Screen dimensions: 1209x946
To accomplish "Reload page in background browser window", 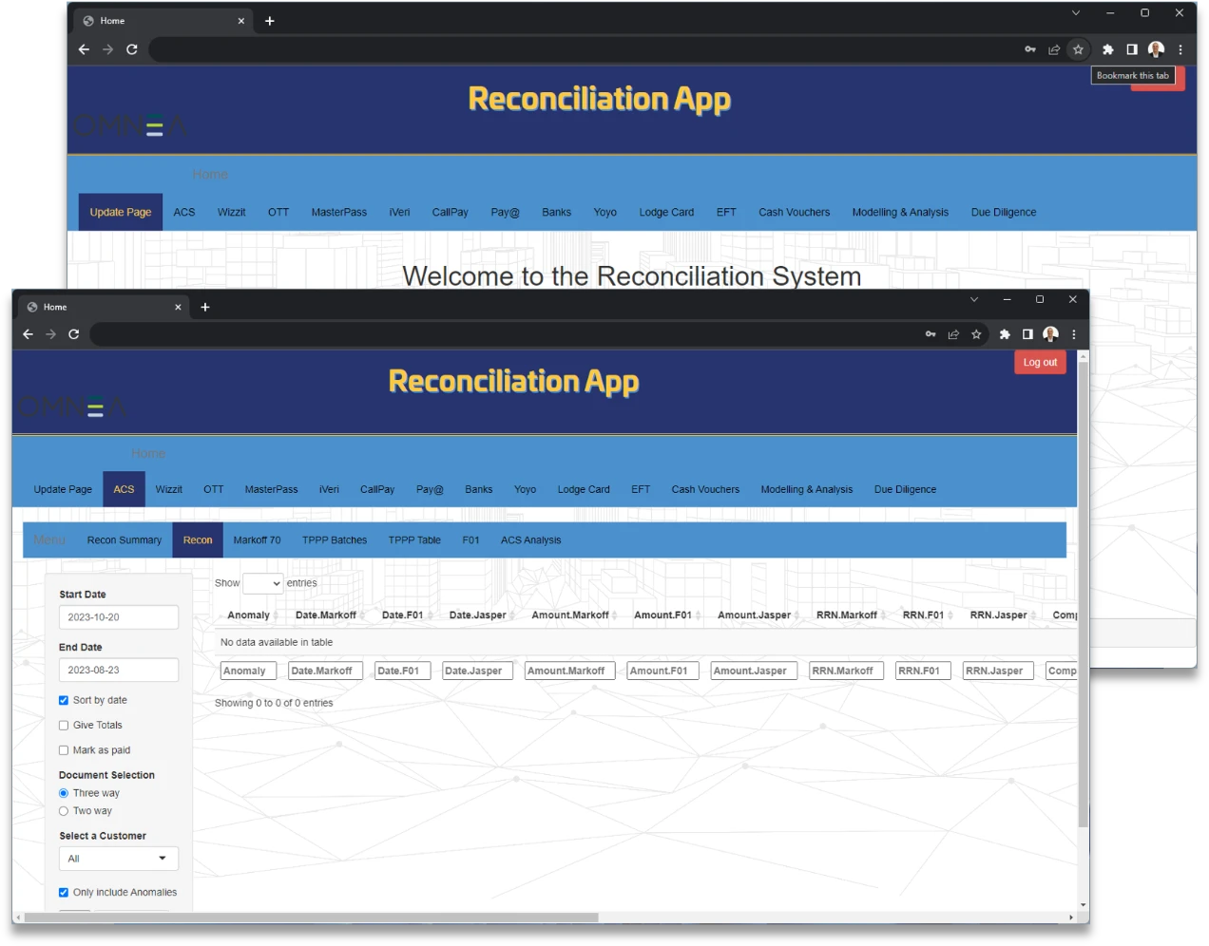I will point(132,49).
